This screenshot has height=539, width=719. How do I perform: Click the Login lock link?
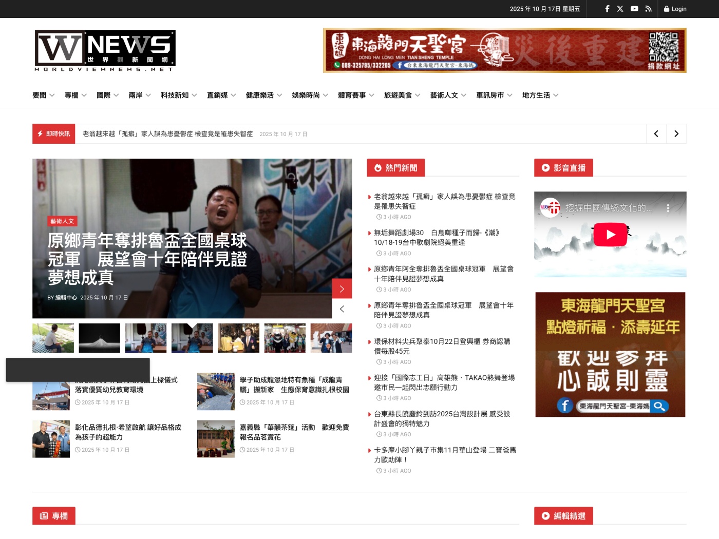tap(675, 9)
